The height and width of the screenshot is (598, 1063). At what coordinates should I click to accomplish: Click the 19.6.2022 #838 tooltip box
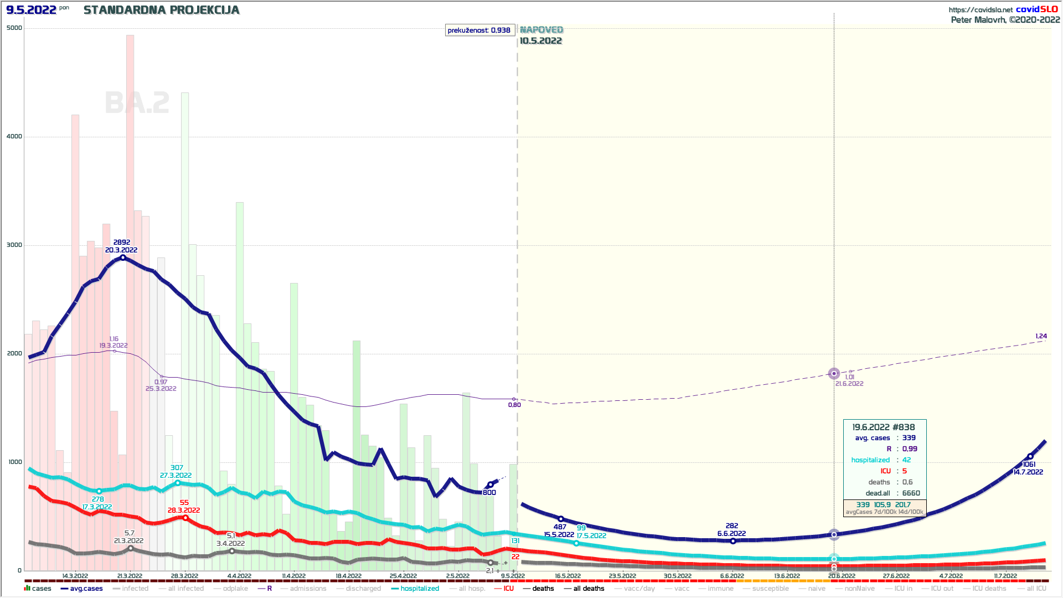(884, 460)
